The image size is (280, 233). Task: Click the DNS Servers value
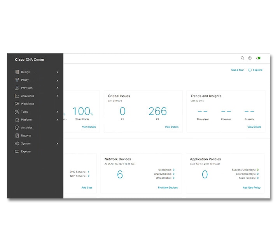pyautogui.click(x=89, y=172)
